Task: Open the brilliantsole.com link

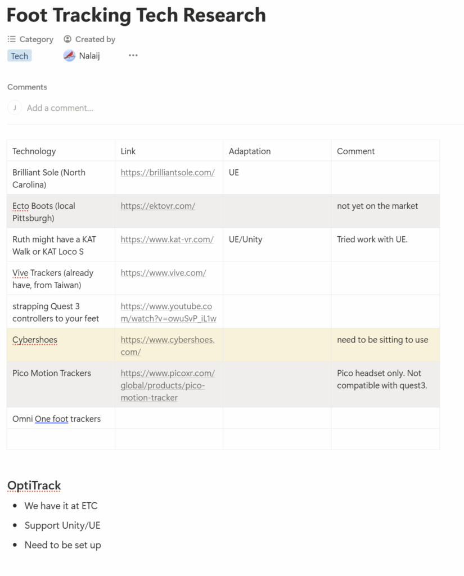Action: coord(168,173)
